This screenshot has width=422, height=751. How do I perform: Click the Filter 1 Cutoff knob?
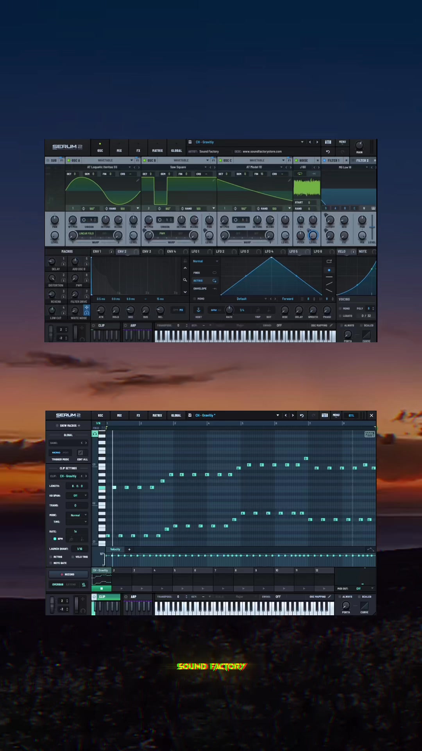pos(330,220)
